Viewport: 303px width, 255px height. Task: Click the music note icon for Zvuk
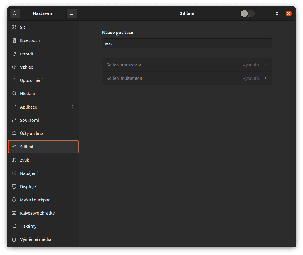click(14, 160)
